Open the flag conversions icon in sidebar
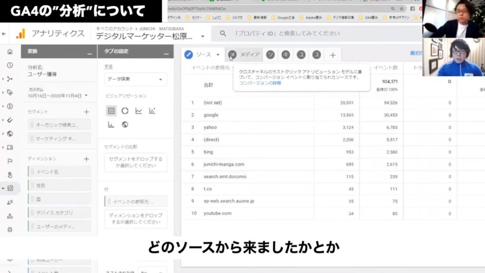 coord(10,161)
